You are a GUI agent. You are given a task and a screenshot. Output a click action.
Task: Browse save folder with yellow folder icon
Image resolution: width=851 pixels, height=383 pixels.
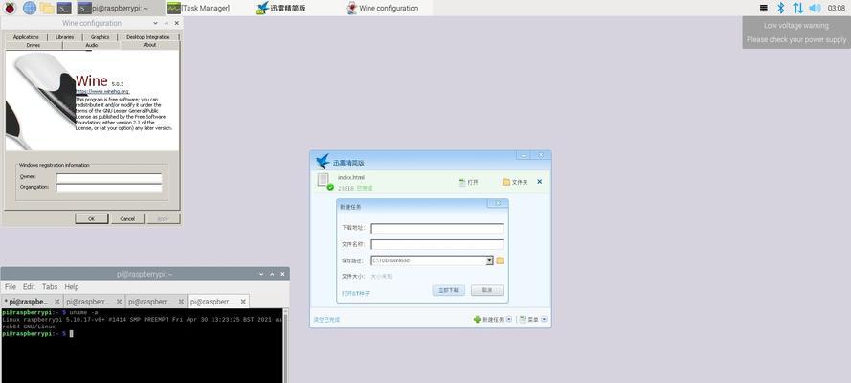500,260
